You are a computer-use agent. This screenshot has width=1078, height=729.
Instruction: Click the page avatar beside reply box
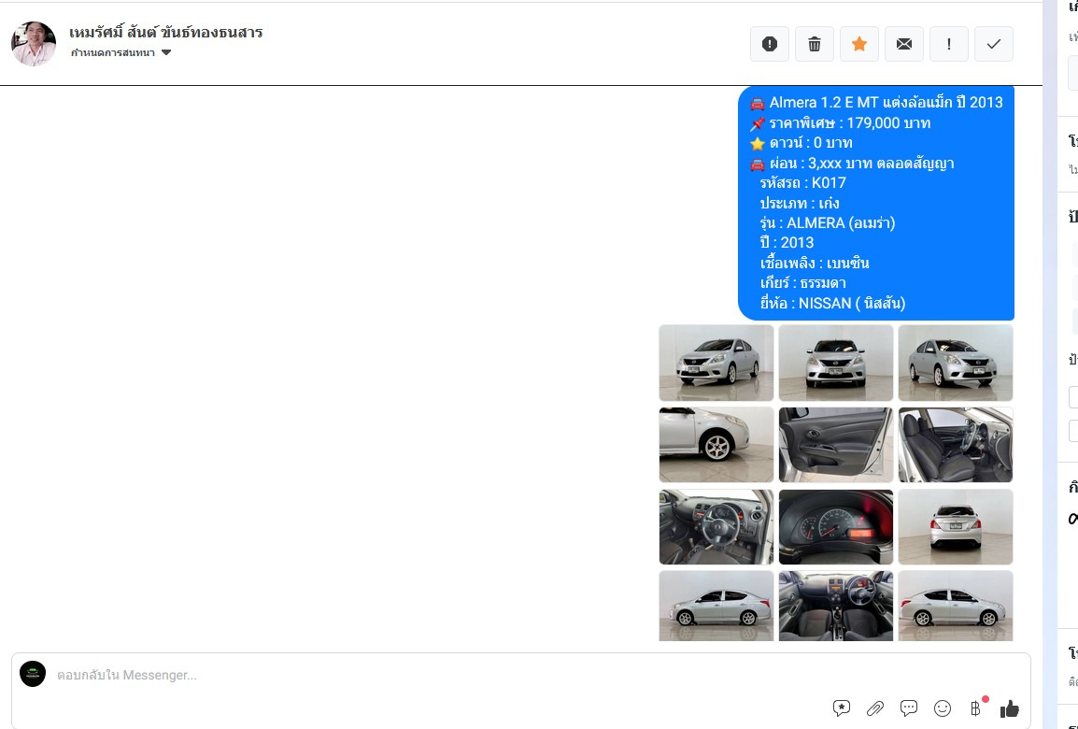(x=33, y=674)
